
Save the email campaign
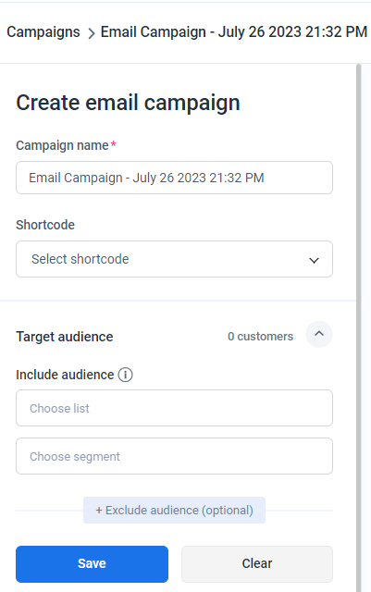click(x=92, y=564)
